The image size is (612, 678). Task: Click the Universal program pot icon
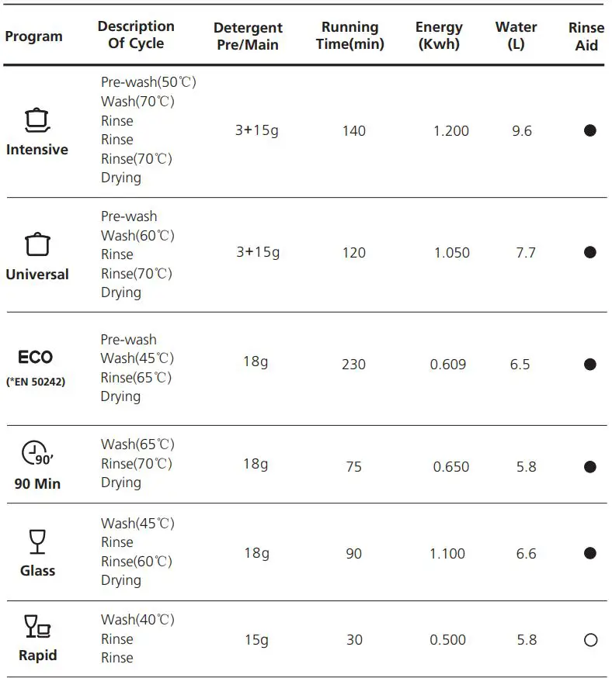(x=37, y=244)
